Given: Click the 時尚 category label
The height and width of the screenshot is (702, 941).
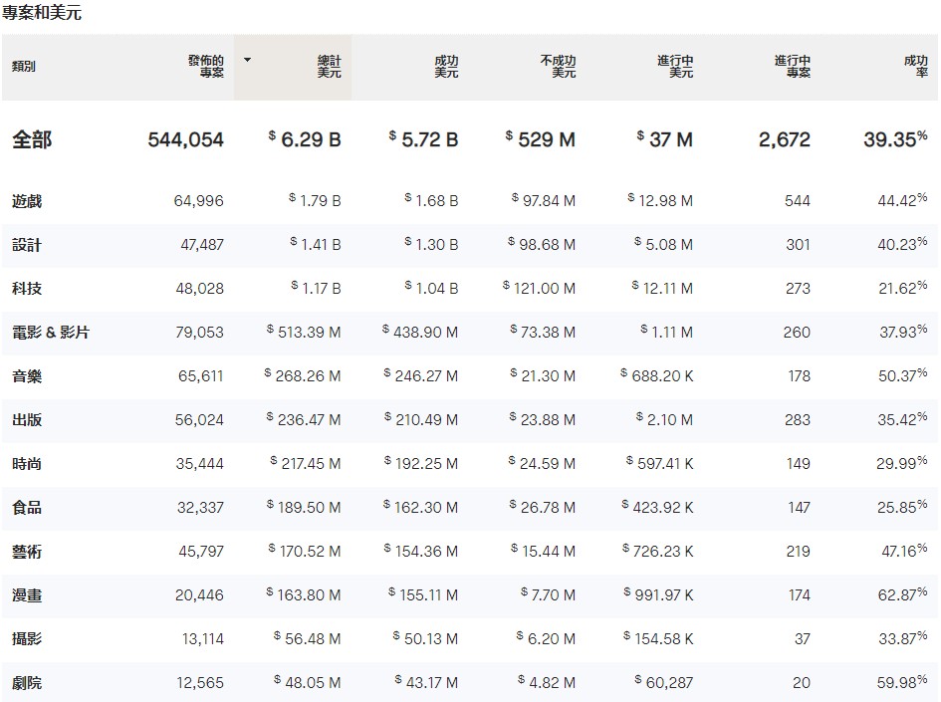Looking at the screenshot, I should point(27,464).
